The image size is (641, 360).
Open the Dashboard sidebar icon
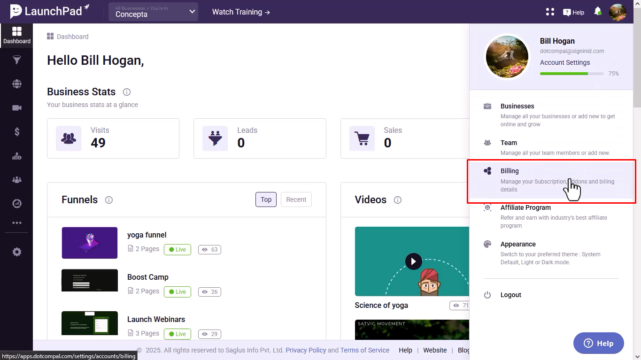16,35
